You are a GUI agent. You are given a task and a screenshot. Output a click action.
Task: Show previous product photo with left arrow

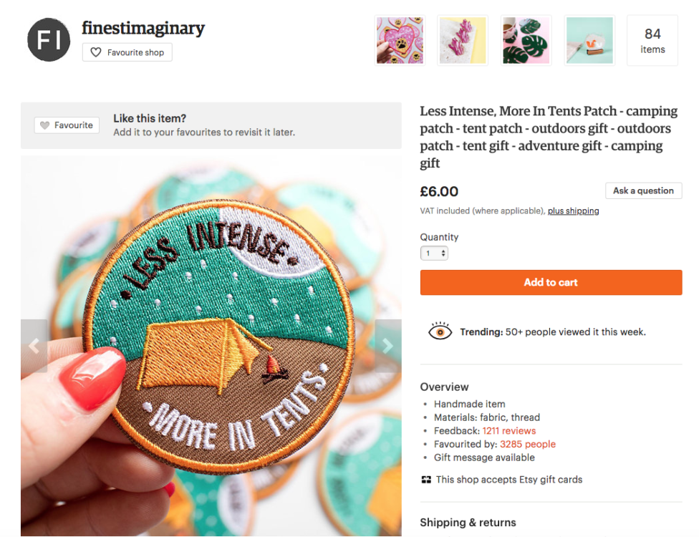click(x=34, y=346)
